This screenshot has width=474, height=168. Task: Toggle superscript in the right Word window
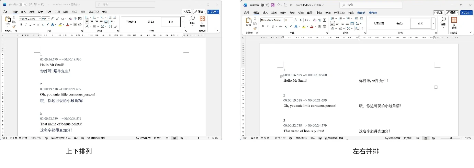[291, 26]
